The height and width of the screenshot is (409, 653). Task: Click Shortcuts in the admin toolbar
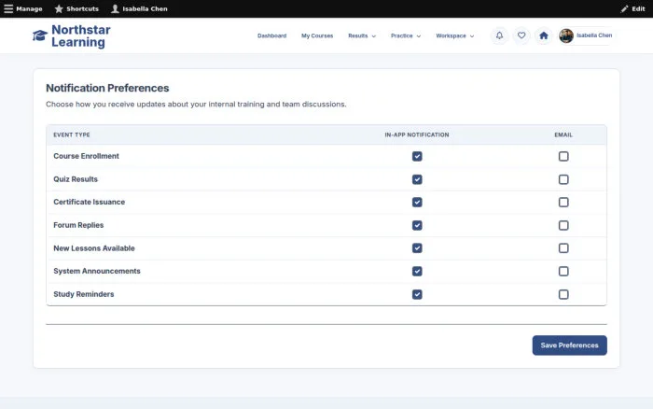point(82,8)
